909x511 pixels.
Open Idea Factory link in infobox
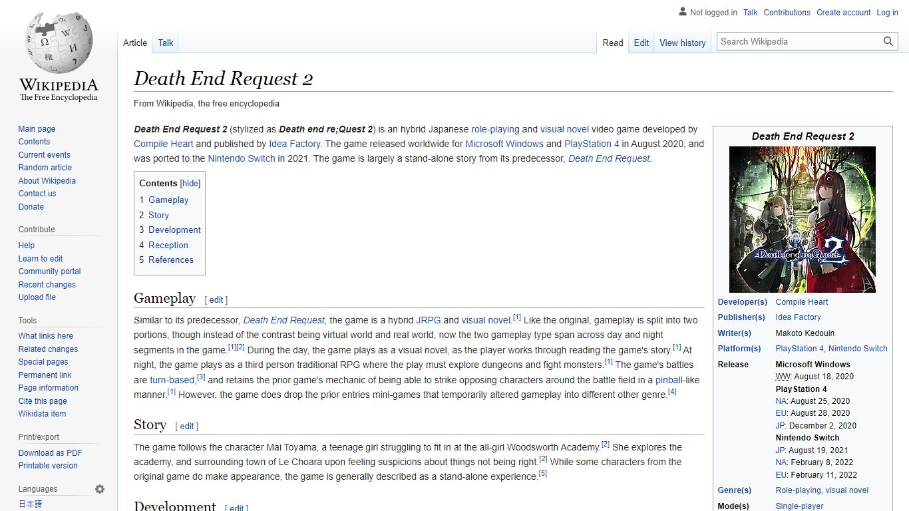coord(799,317)
